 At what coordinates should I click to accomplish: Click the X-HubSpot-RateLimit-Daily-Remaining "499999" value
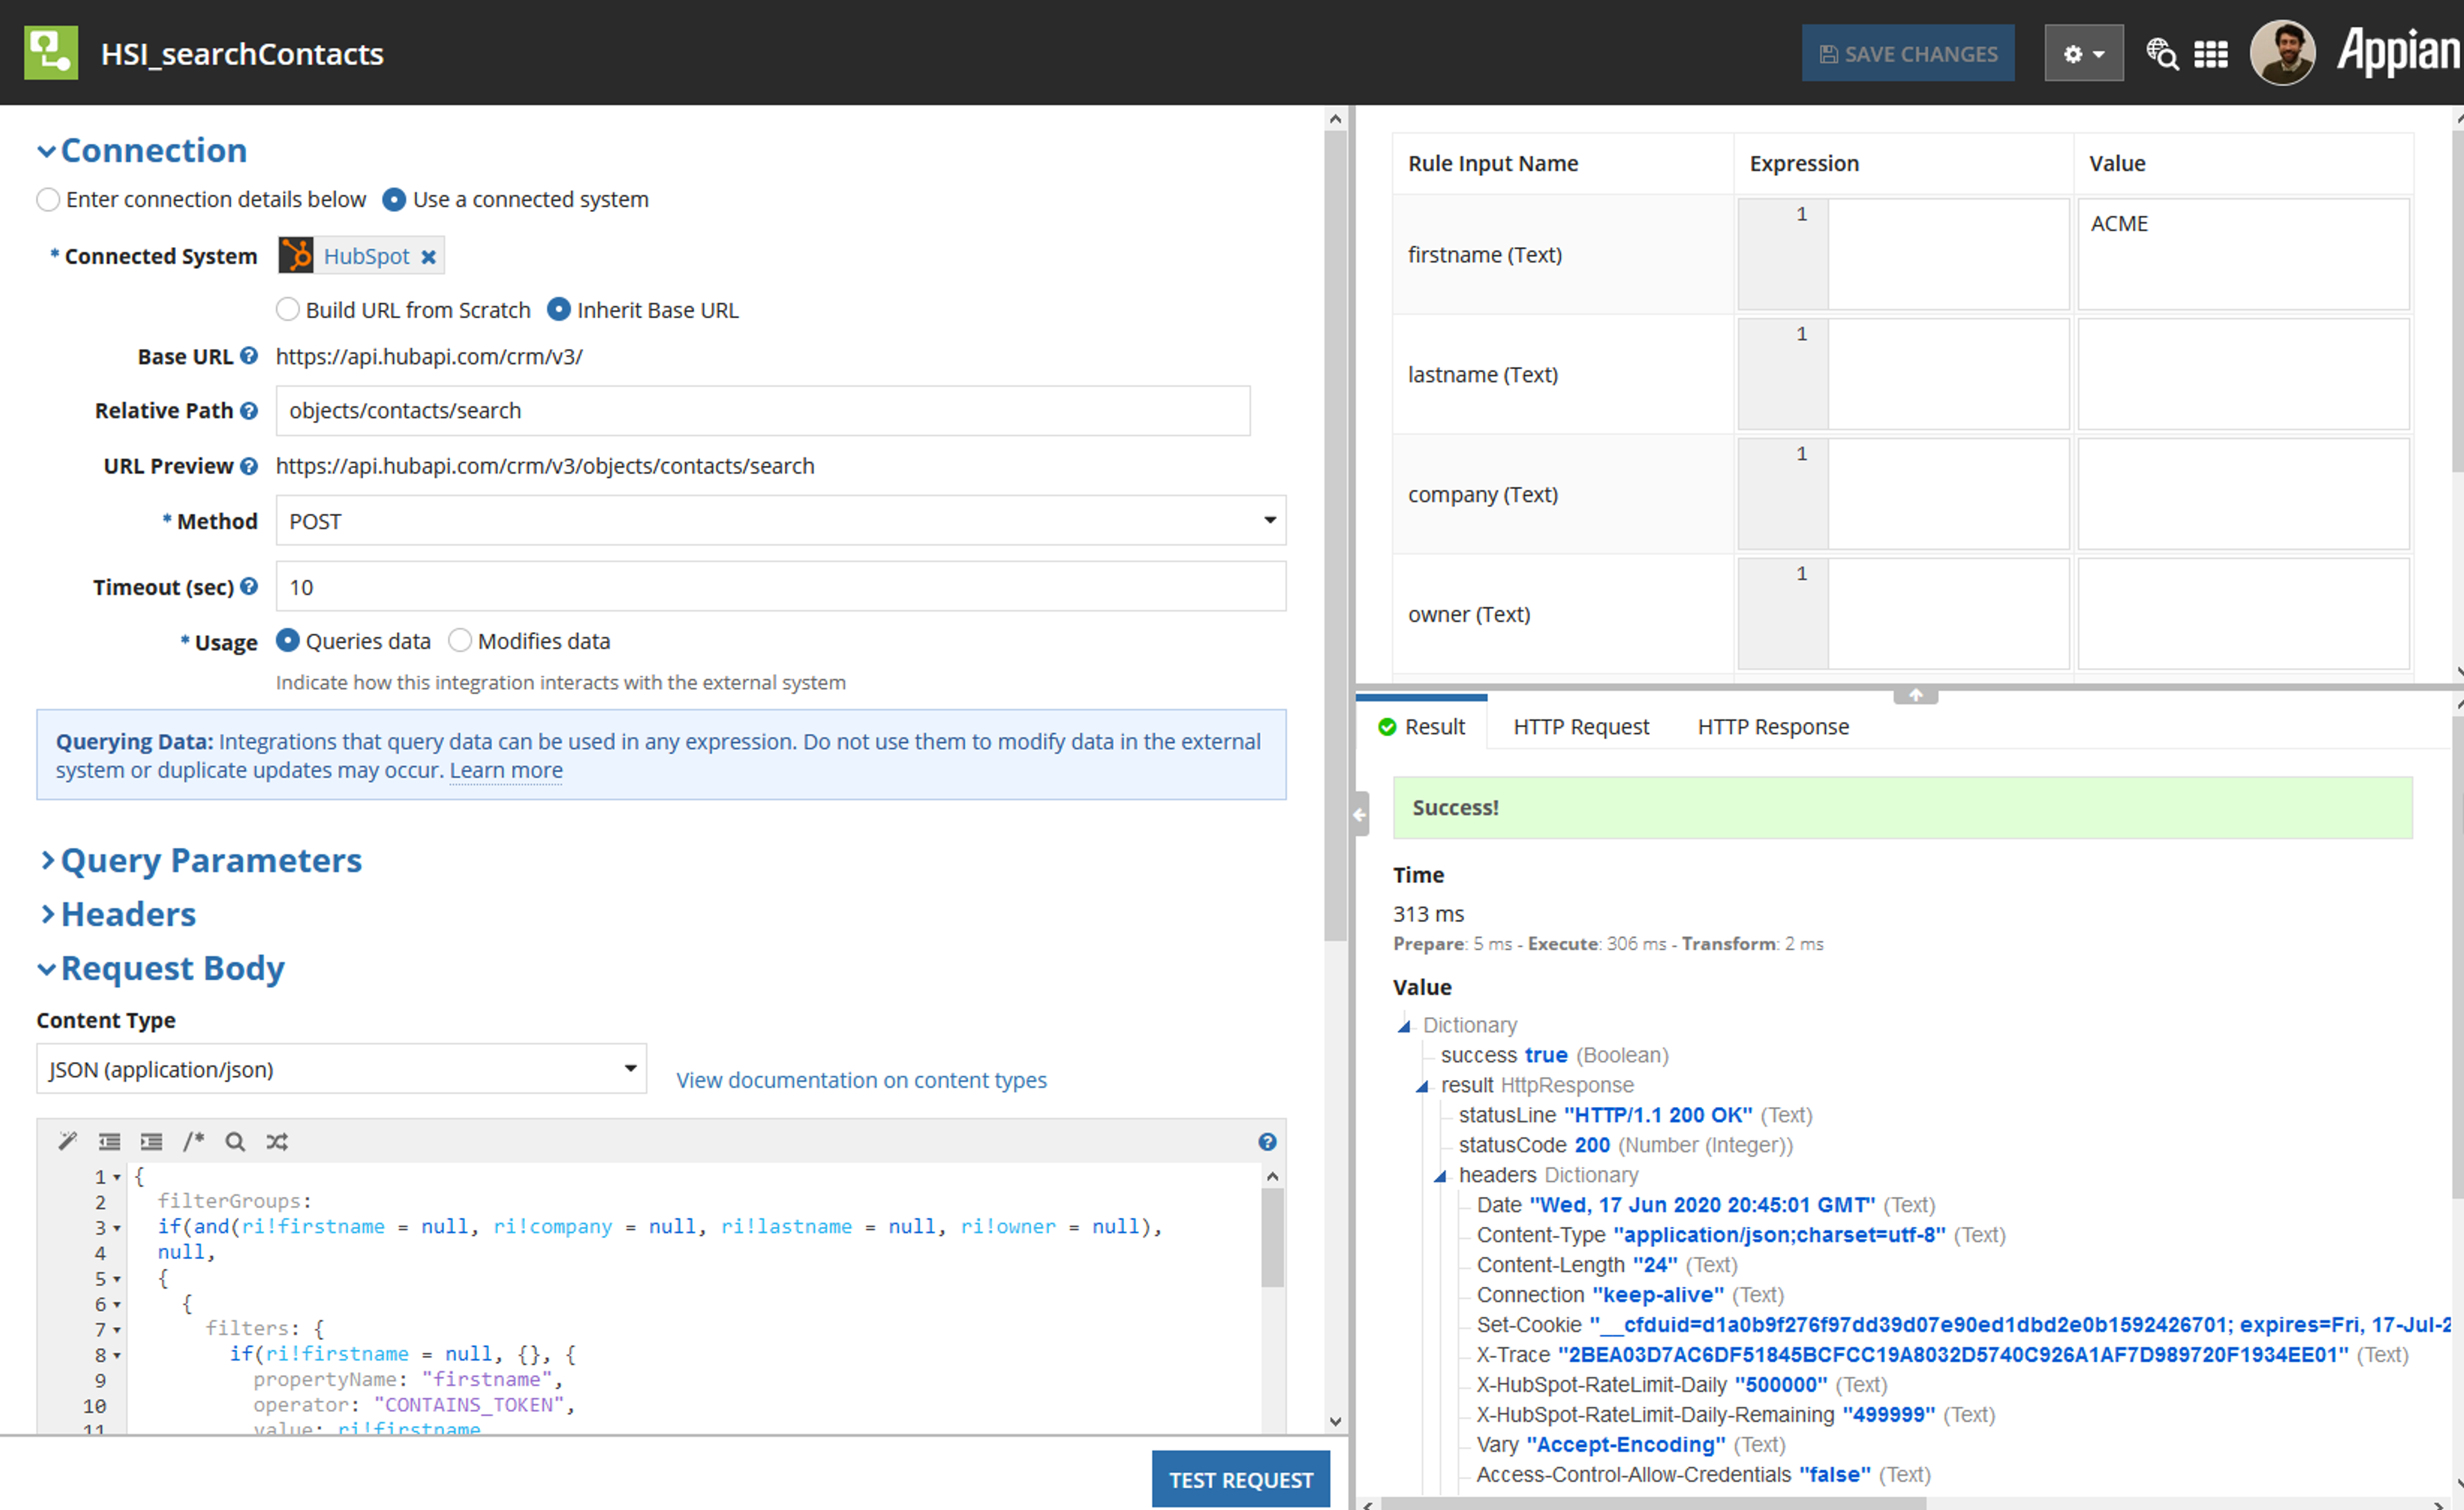click(x=1889, y=1415)
